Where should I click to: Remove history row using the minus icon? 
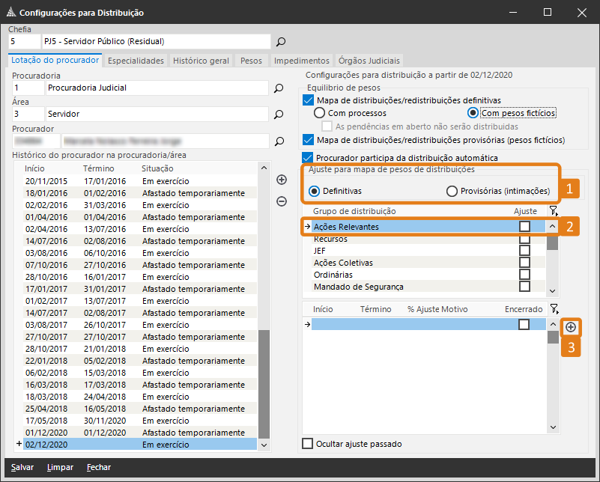tap(282, 201)
